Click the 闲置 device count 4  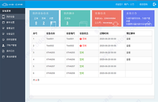pos(51,23)
